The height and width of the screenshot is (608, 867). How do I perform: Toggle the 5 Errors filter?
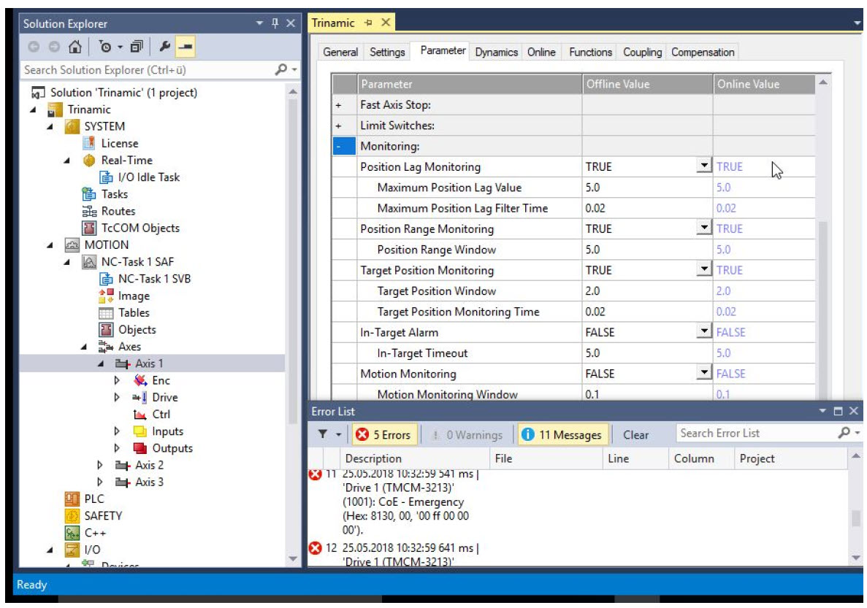[x=383, y=434]
